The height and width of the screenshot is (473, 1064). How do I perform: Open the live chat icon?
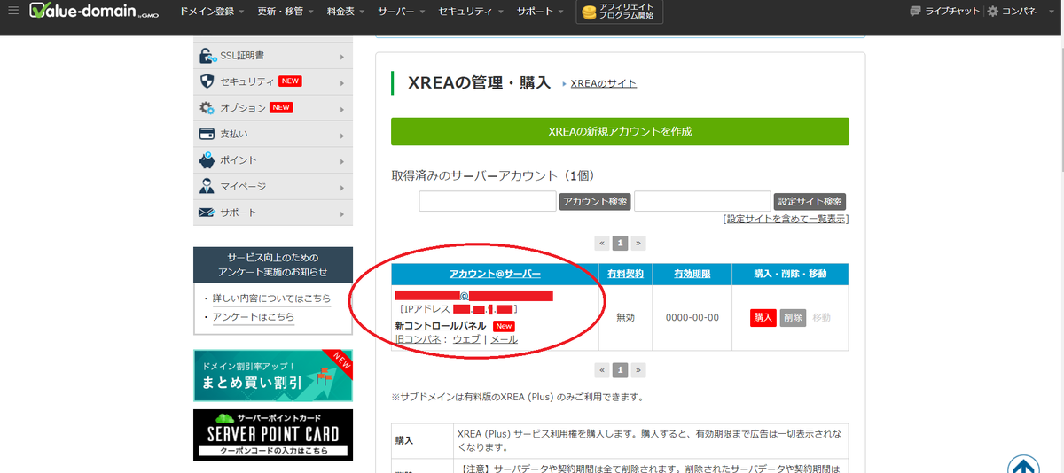(916, 12)
